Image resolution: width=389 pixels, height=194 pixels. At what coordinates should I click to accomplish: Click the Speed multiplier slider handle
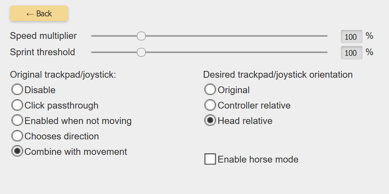141,36
